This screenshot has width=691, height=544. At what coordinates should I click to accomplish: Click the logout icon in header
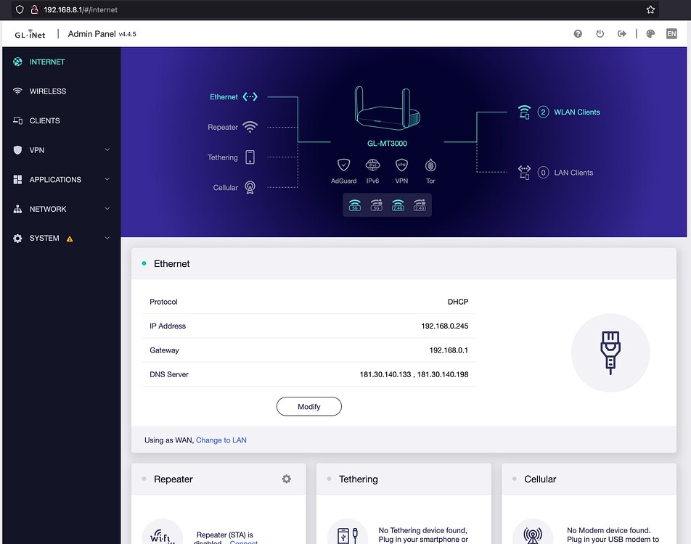pyautogui.click(x=622, y=34)
